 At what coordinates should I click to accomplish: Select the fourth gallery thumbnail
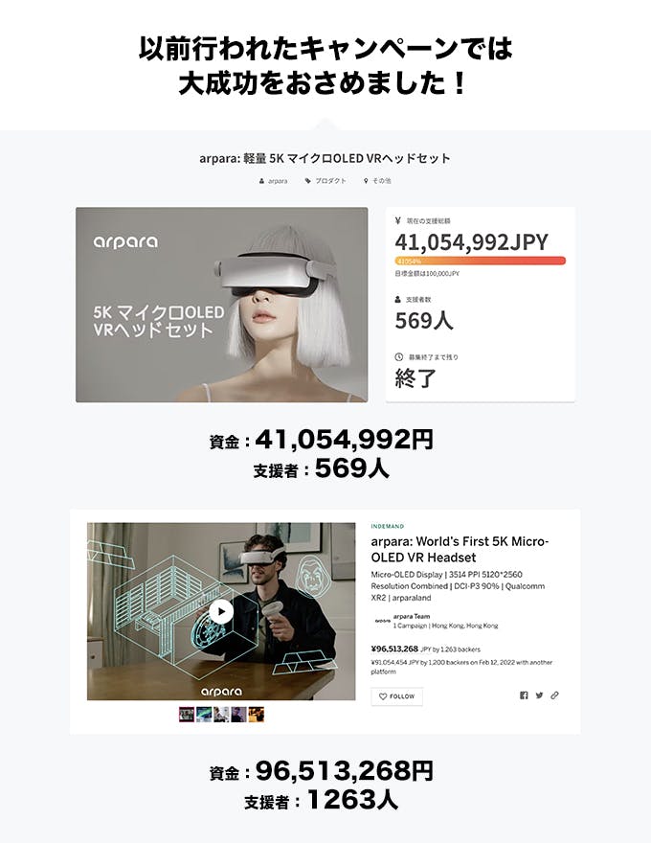(238, 715)
